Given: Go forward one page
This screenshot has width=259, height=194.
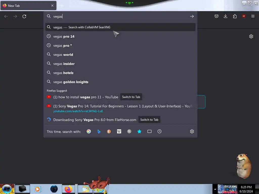Looking at the screenshot, I should click(15, 16).
